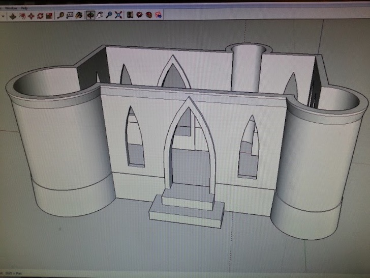Select the Tape Measure tool
The width and height of the screenshot is (370, 278).
[60, 16]
